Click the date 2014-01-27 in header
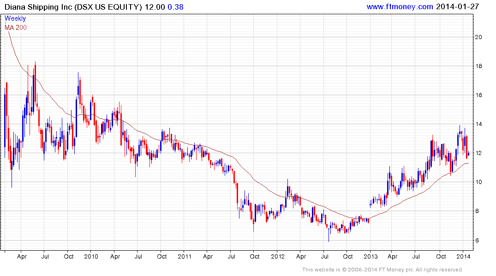The width and height of the screenshot is (496, 276). point(457,6)
